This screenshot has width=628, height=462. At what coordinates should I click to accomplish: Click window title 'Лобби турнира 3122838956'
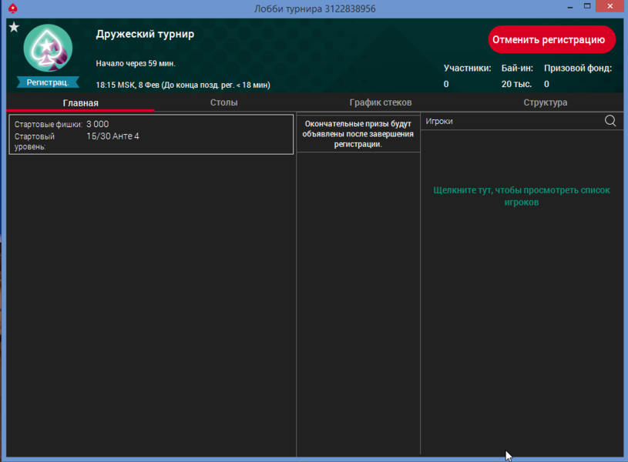click(315, 8)
